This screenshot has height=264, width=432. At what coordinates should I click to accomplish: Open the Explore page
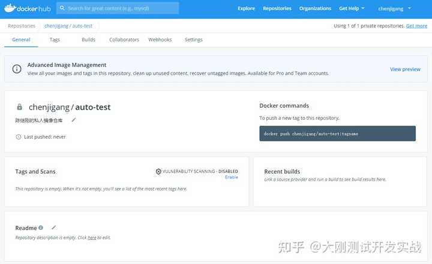coord(247,8)
